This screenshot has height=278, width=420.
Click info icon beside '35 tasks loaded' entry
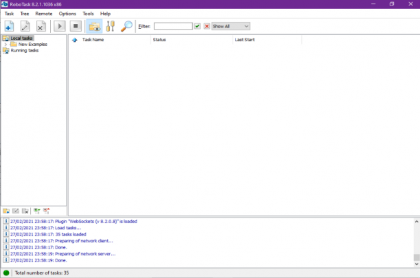click(5, 234)
